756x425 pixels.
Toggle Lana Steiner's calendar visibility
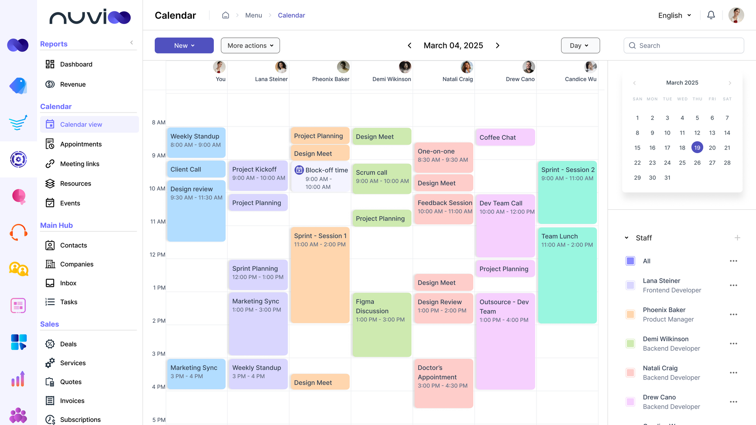click(630, 285)
